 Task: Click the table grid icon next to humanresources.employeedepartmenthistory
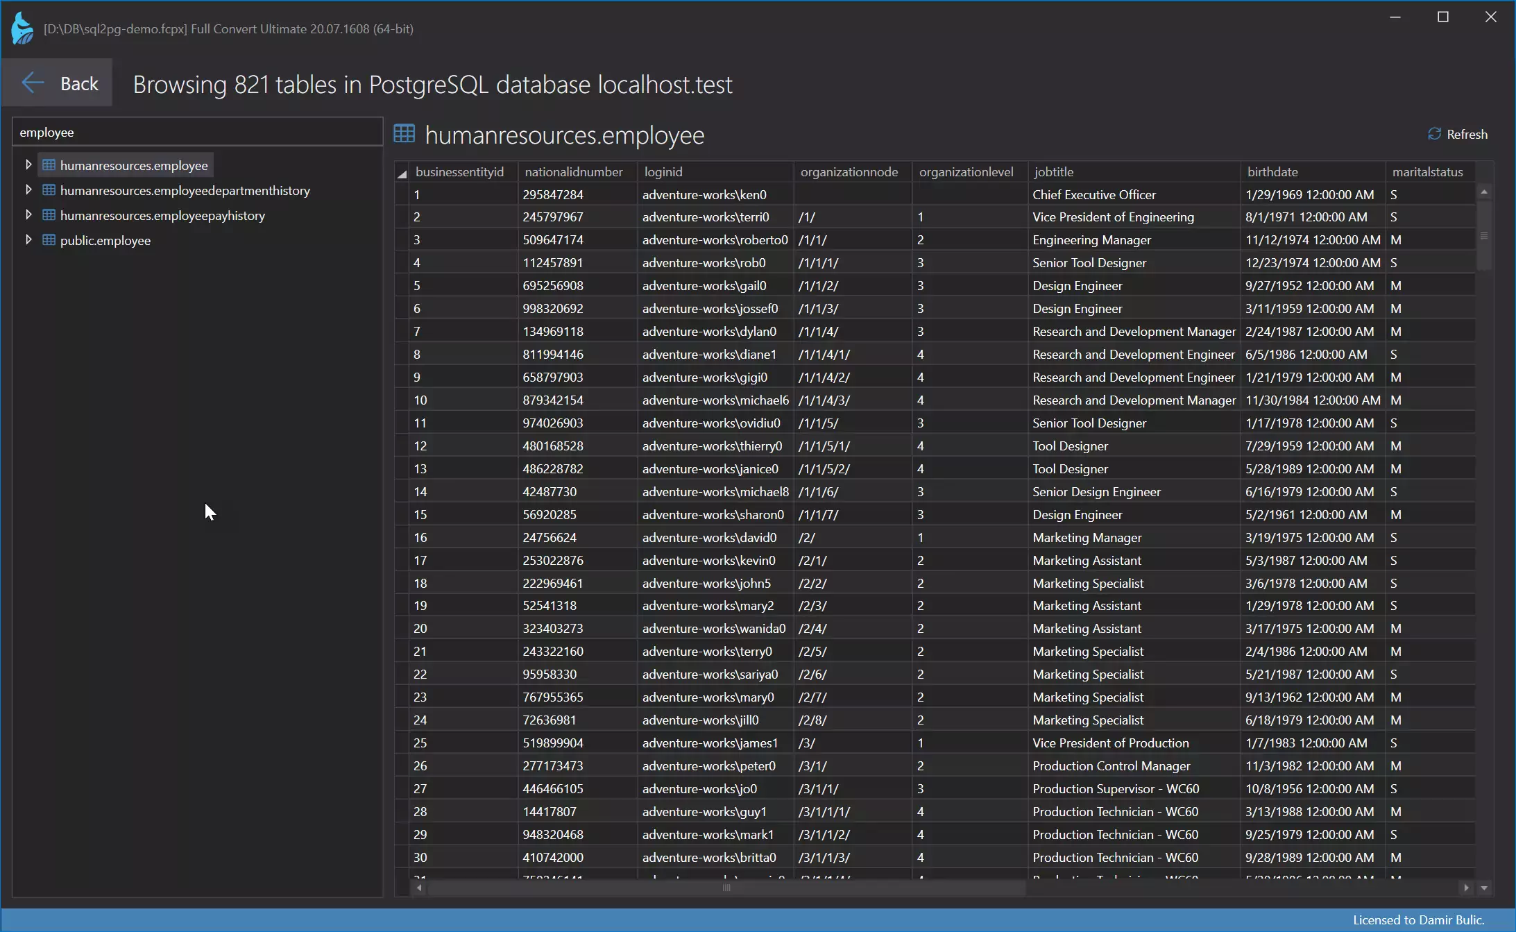point(48,189)
